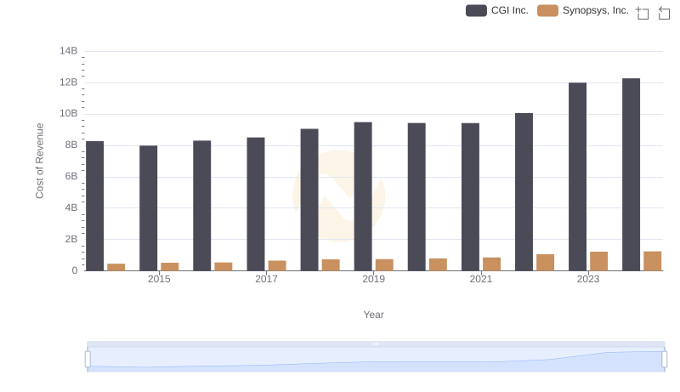Screen dimensions: 680x392
Task: Click the CGI Inc. bar for 2023
Action: click(x=577, y=177)
